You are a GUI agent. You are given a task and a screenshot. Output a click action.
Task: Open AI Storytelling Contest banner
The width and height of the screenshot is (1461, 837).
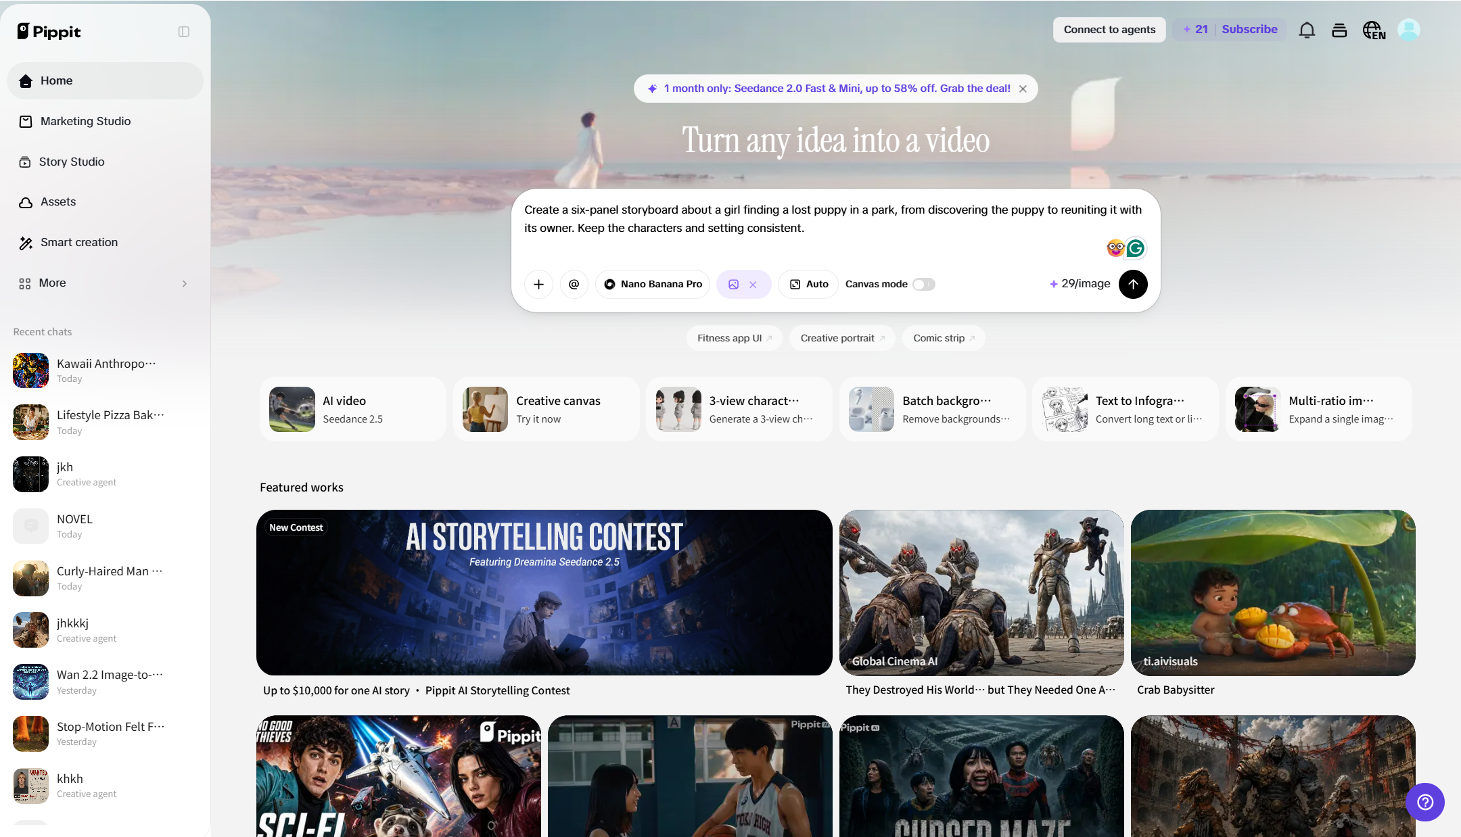point(544,592)
